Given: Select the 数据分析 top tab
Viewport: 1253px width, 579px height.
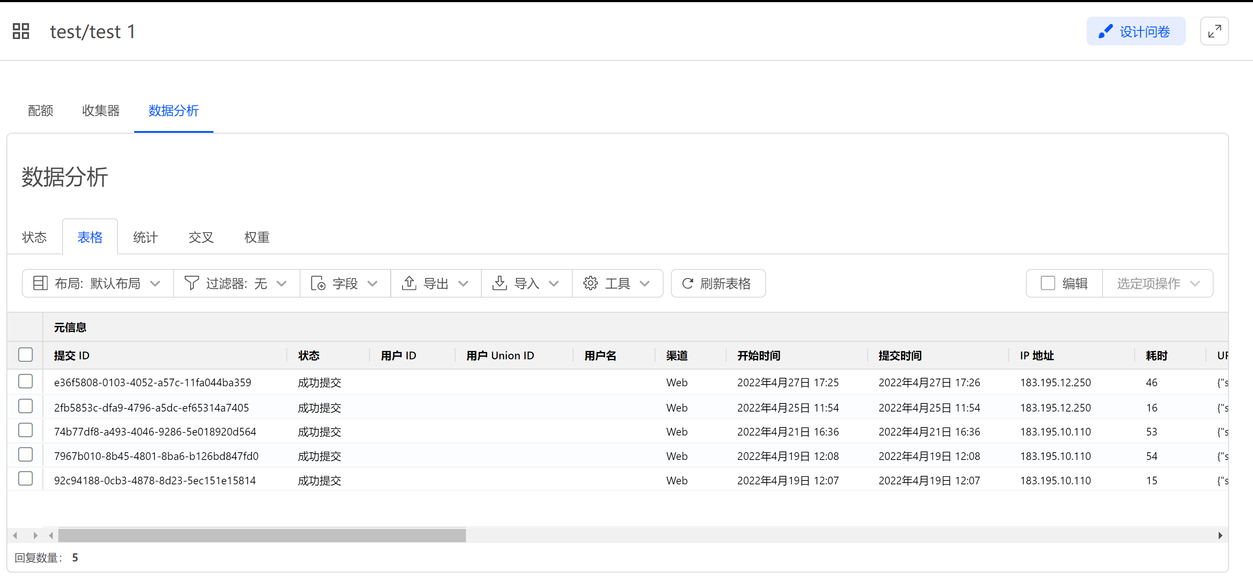Looking at the screenshot, I should coord(174,110).
